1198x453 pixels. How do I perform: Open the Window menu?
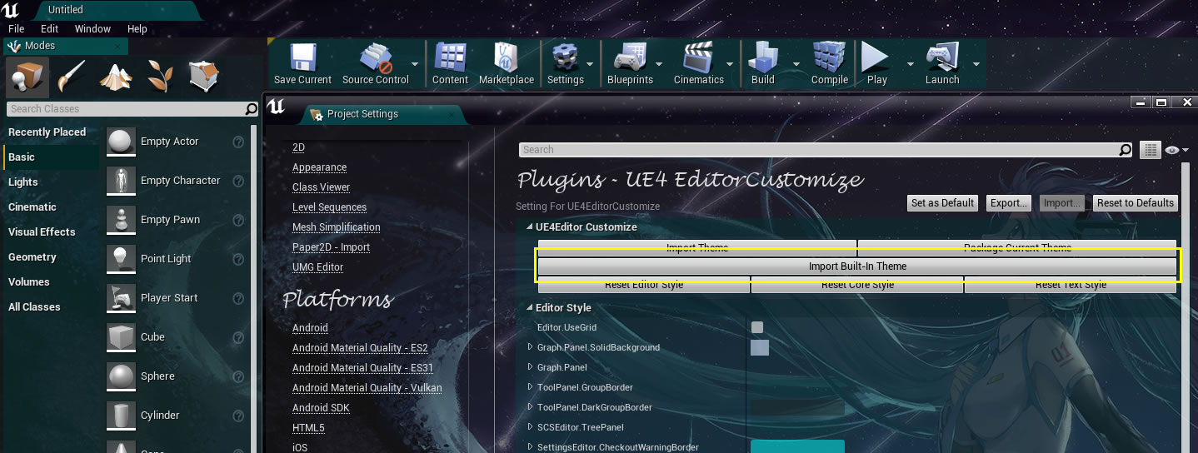(92, 28)
